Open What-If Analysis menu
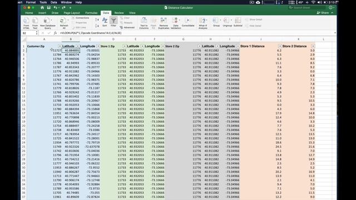The image size is (356, 200). coord(202,23)
